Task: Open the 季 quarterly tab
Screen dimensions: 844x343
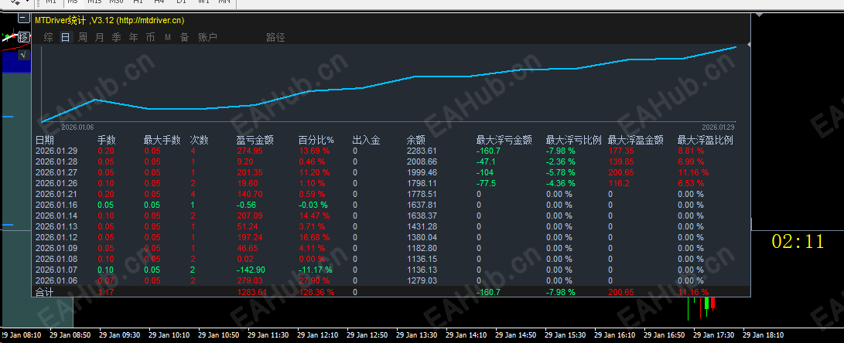Action: [116, 37]
